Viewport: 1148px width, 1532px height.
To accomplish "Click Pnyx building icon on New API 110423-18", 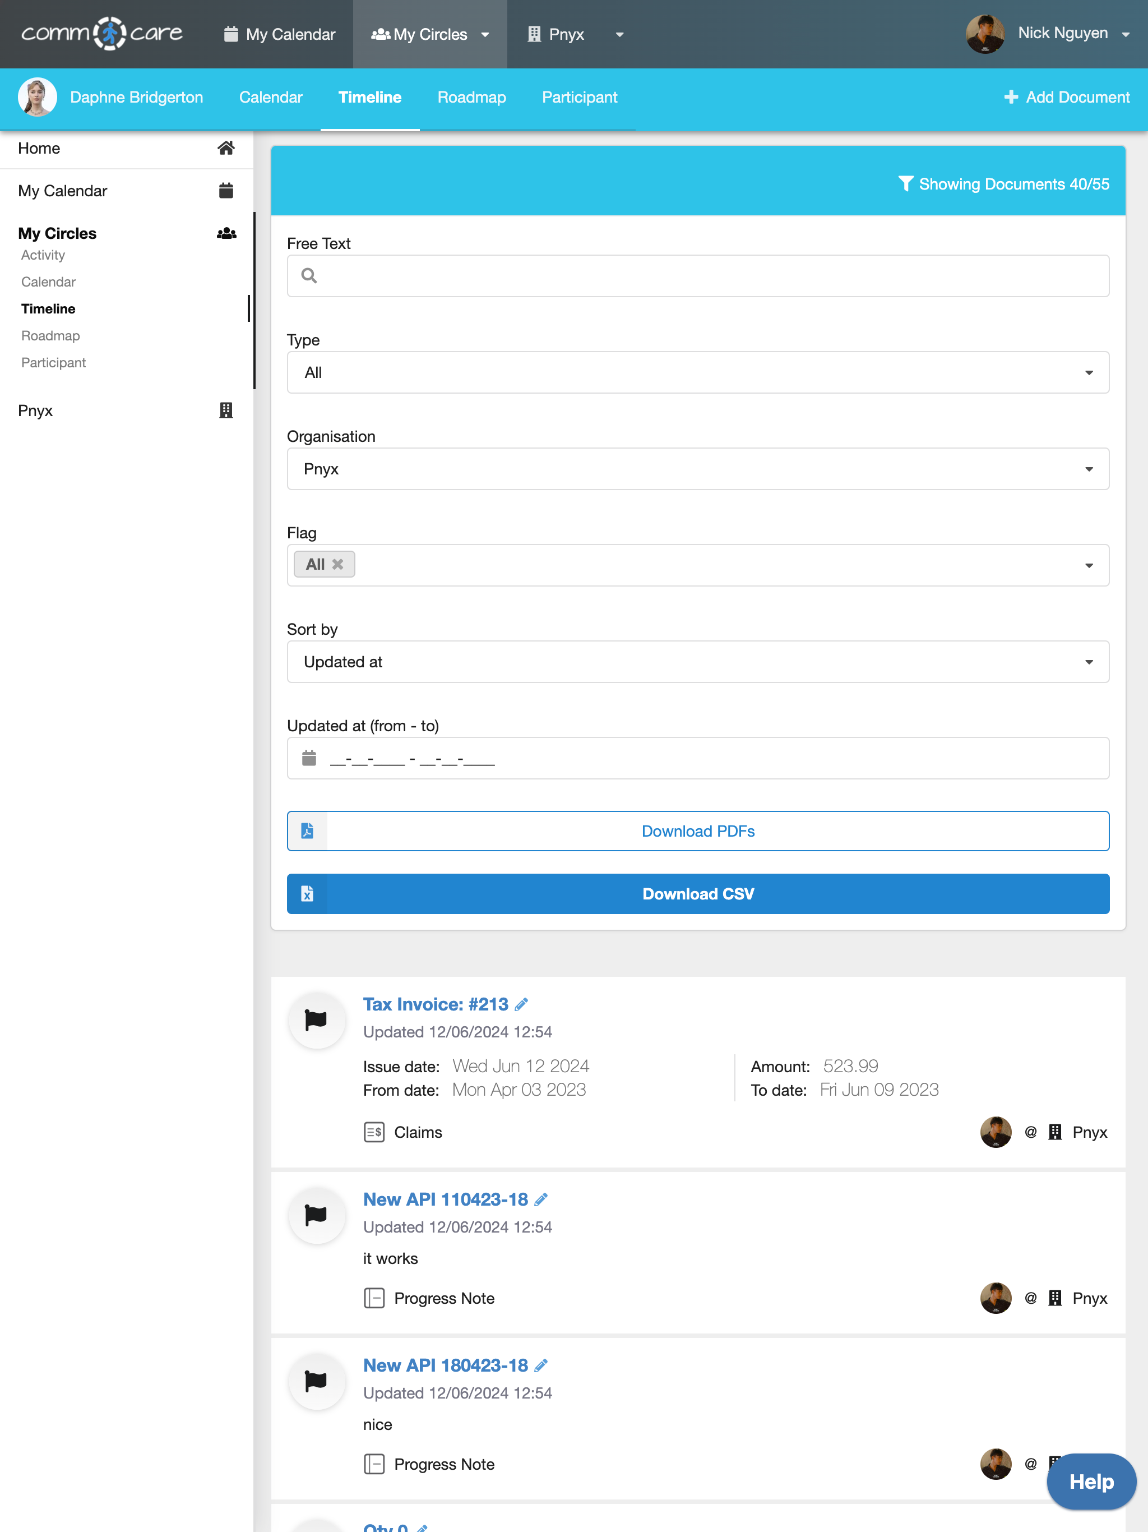I will click(x=1055, y=1298).
